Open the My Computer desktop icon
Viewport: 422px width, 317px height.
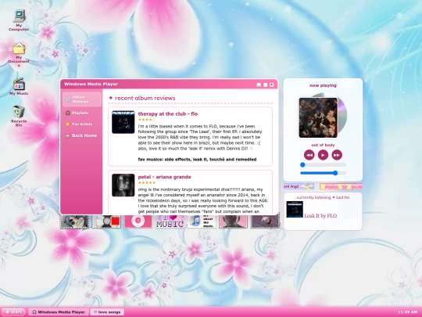(x=19, y=20)
